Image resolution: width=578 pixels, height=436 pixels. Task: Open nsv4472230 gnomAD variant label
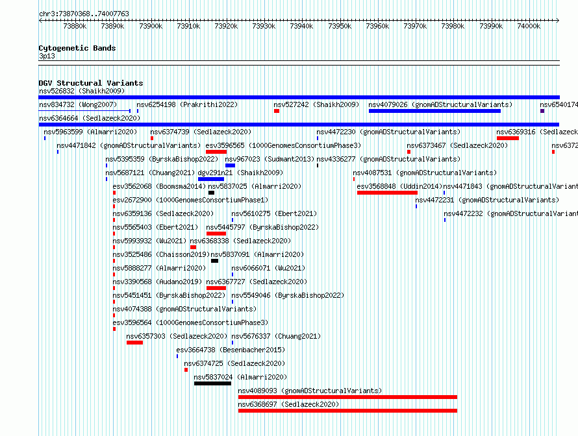coord(388,132)
